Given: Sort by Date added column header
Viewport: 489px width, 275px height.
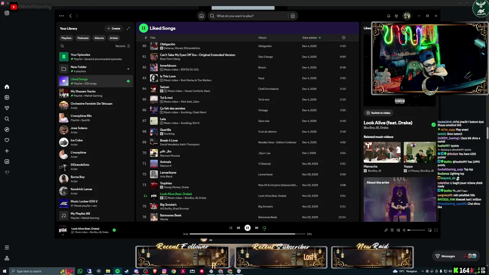Looking at the screenshot, I should (311, 38).
